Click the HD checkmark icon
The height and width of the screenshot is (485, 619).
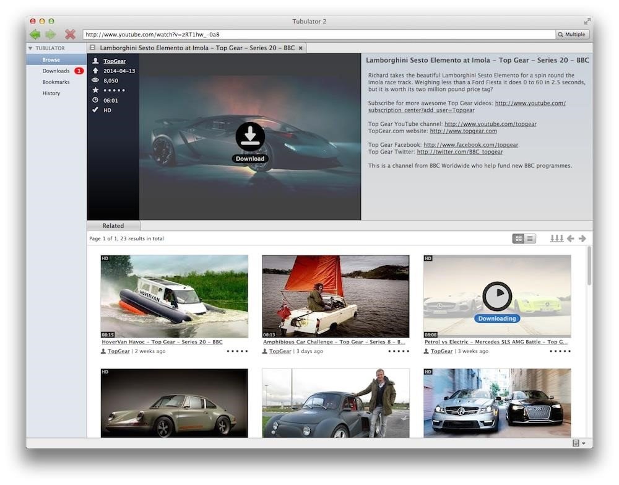(x=95, y=110)
